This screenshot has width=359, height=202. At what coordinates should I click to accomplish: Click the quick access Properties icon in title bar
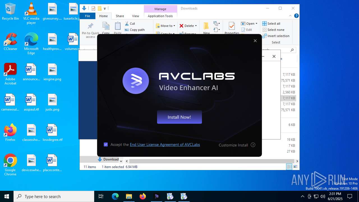pyautogui.click(x=93, y=8)
